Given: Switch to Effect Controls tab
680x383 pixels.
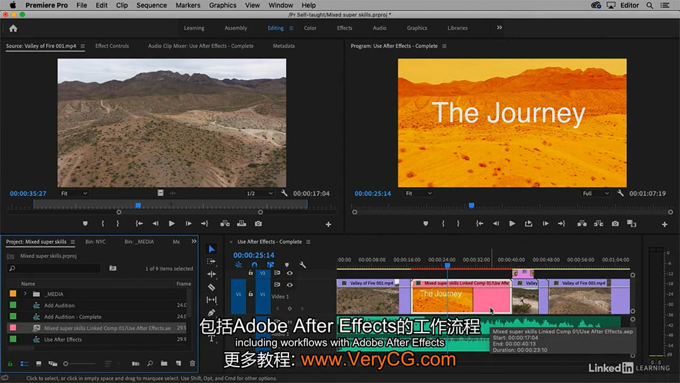Looking at the screenshot, I should tap(112, 46).
